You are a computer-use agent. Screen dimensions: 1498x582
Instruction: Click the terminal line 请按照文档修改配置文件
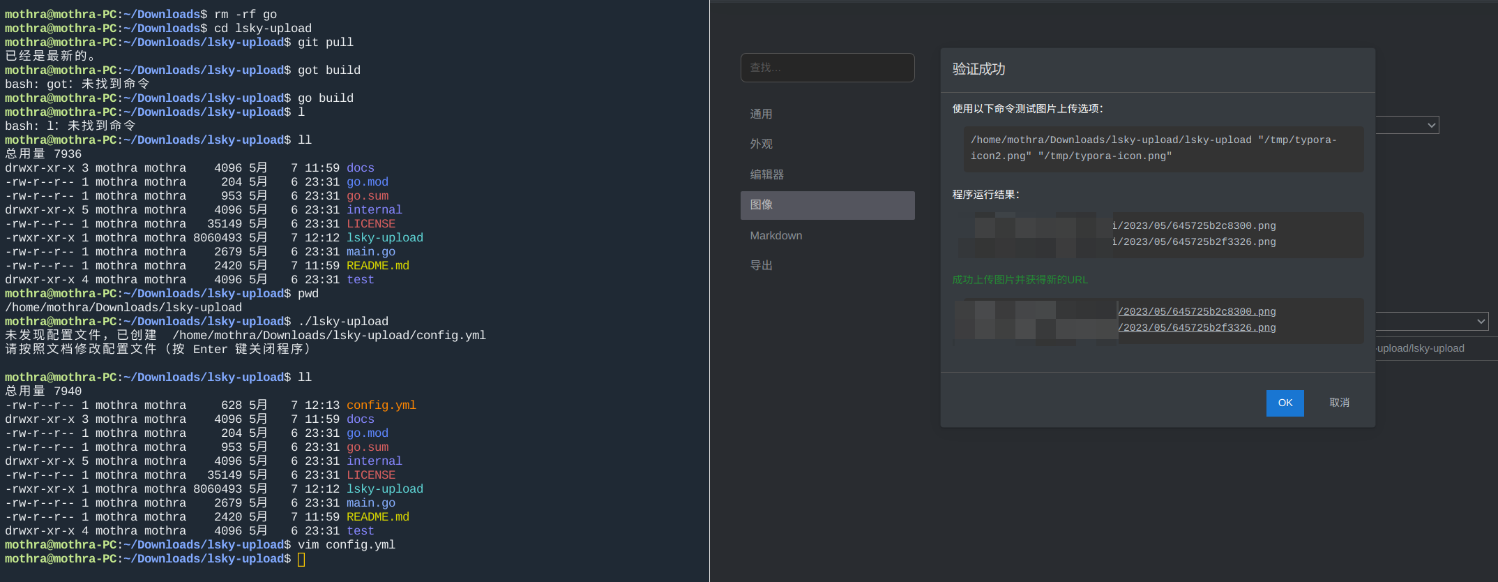(158, 349)
